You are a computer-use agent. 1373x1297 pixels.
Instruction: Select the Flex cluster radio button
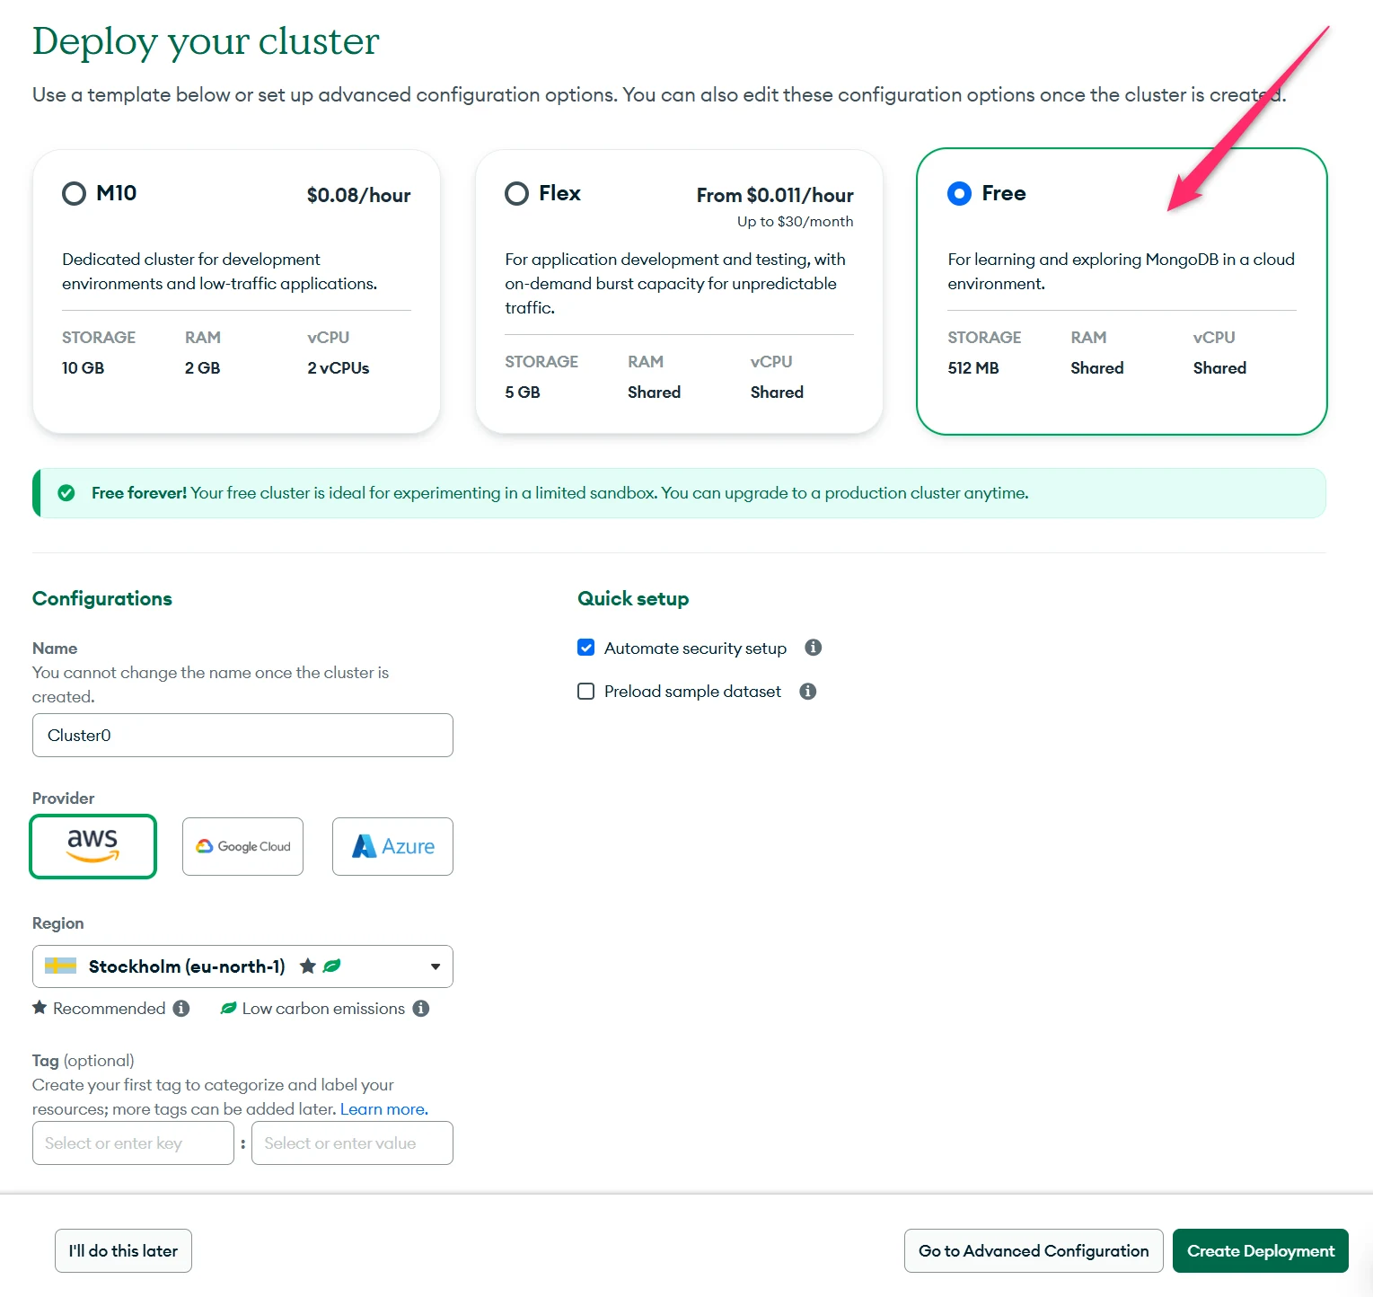[x=516, y=194]
